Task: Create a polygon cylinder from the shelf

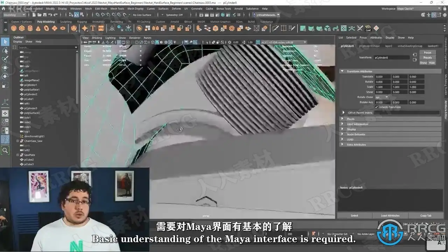Action: pos(30,28)
